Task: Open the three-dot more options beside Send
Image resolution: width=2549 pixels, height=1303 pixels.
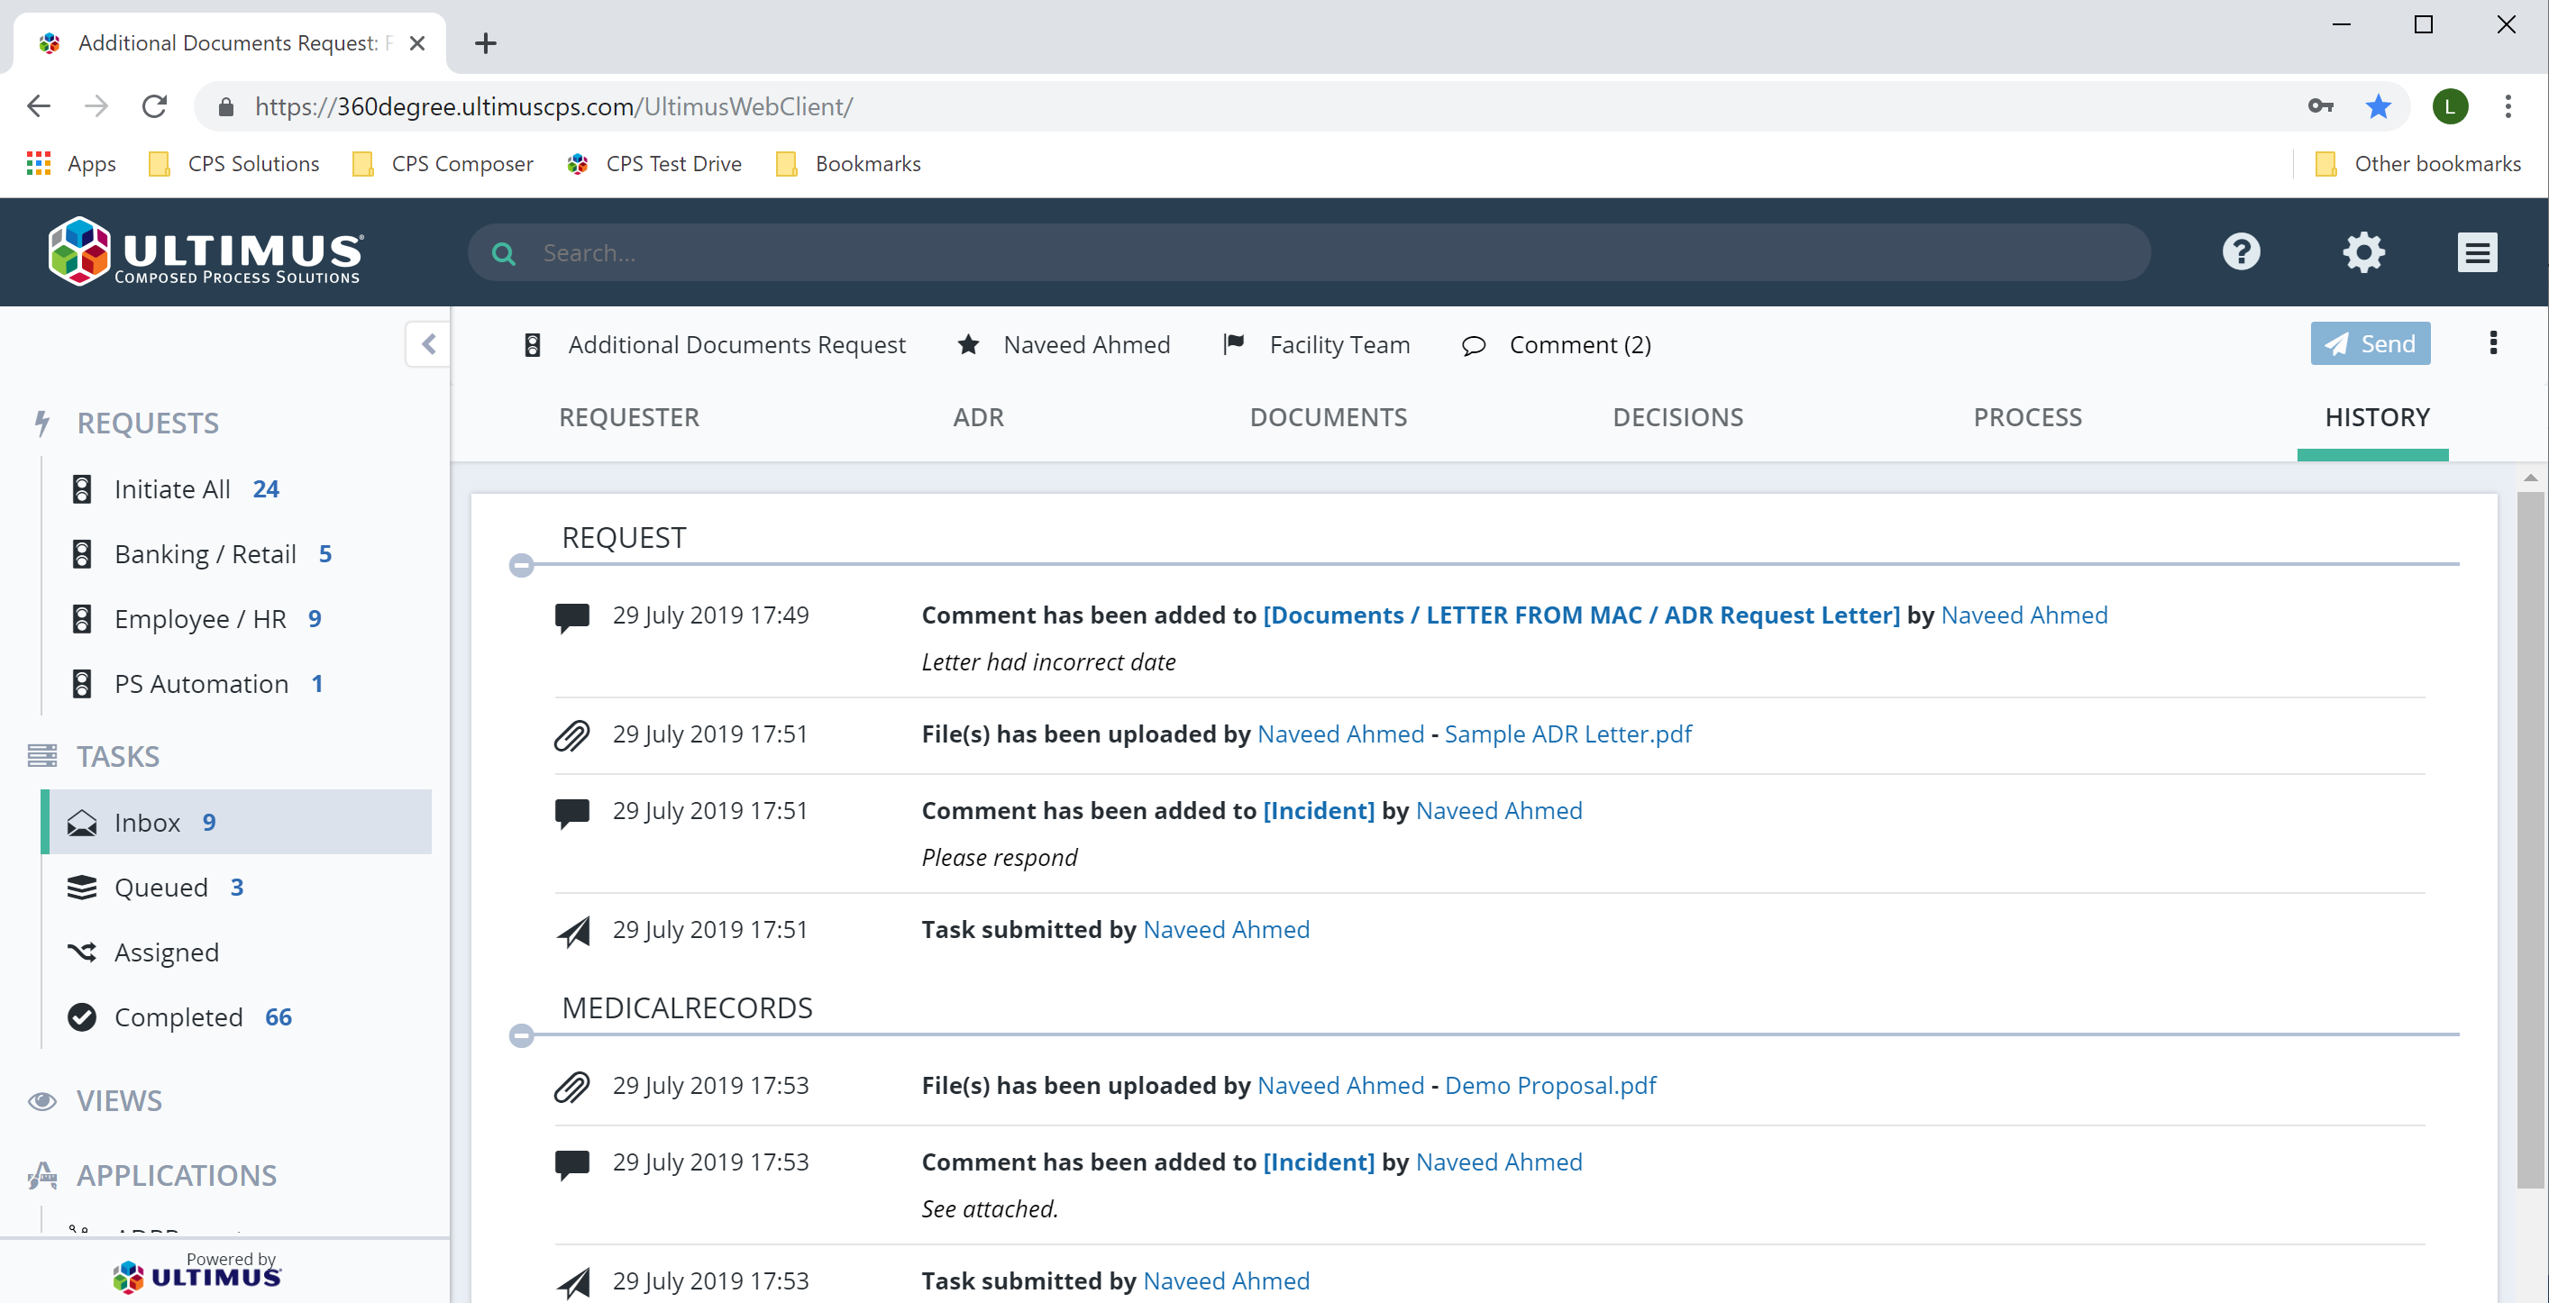Action: click(2494, 343)
